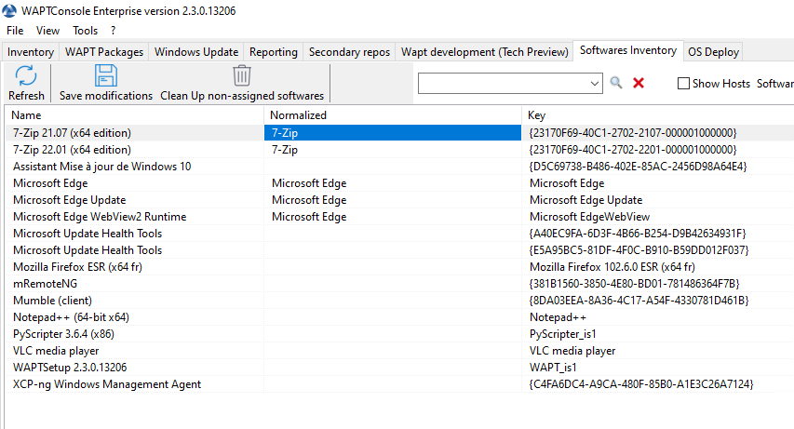Screen dimensions: 794x429
Task: Click the Clean Up trash can icon
Action: pyautogui.click(x=242, y=75)
